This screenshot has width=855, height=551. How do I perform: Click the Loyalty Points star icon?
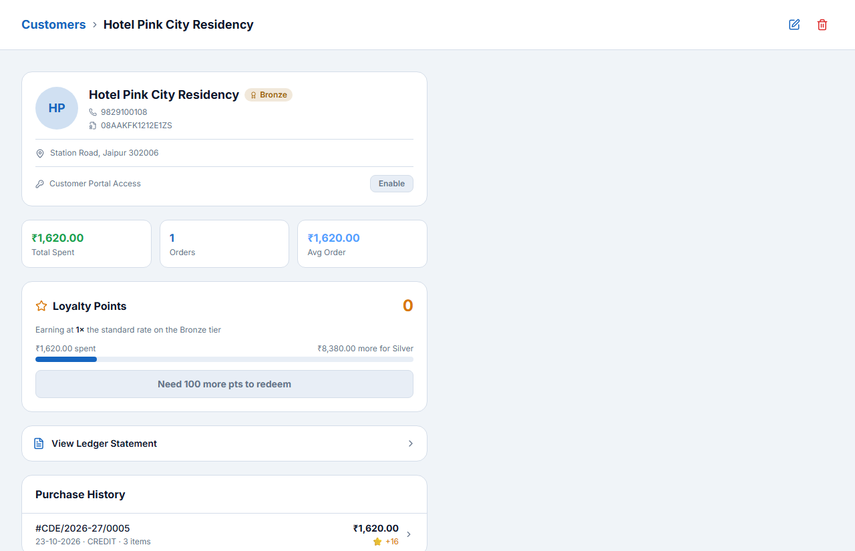pyautogui.click(x=41, y=306)
